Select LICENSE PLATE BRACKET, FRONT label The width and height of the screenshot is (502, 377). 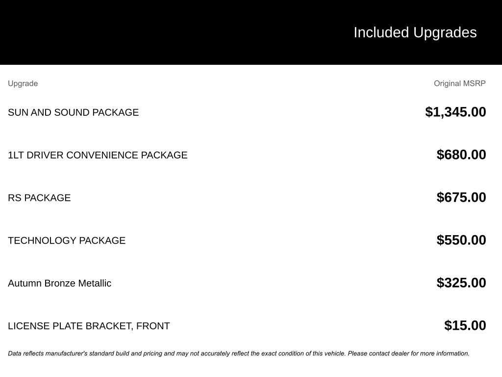pos(89,326)
